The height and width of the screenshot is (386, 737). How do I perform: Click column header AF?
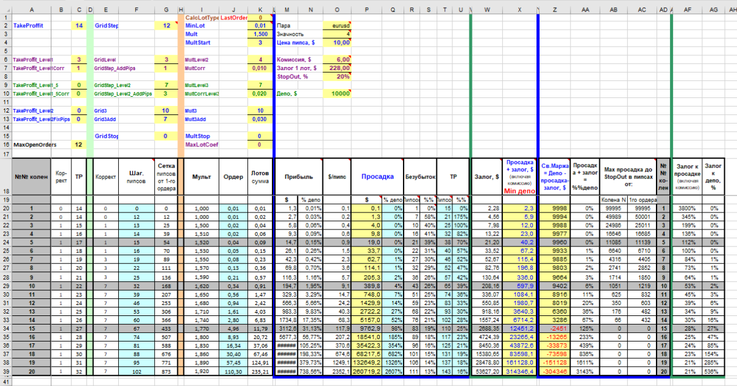coord(688,10)
